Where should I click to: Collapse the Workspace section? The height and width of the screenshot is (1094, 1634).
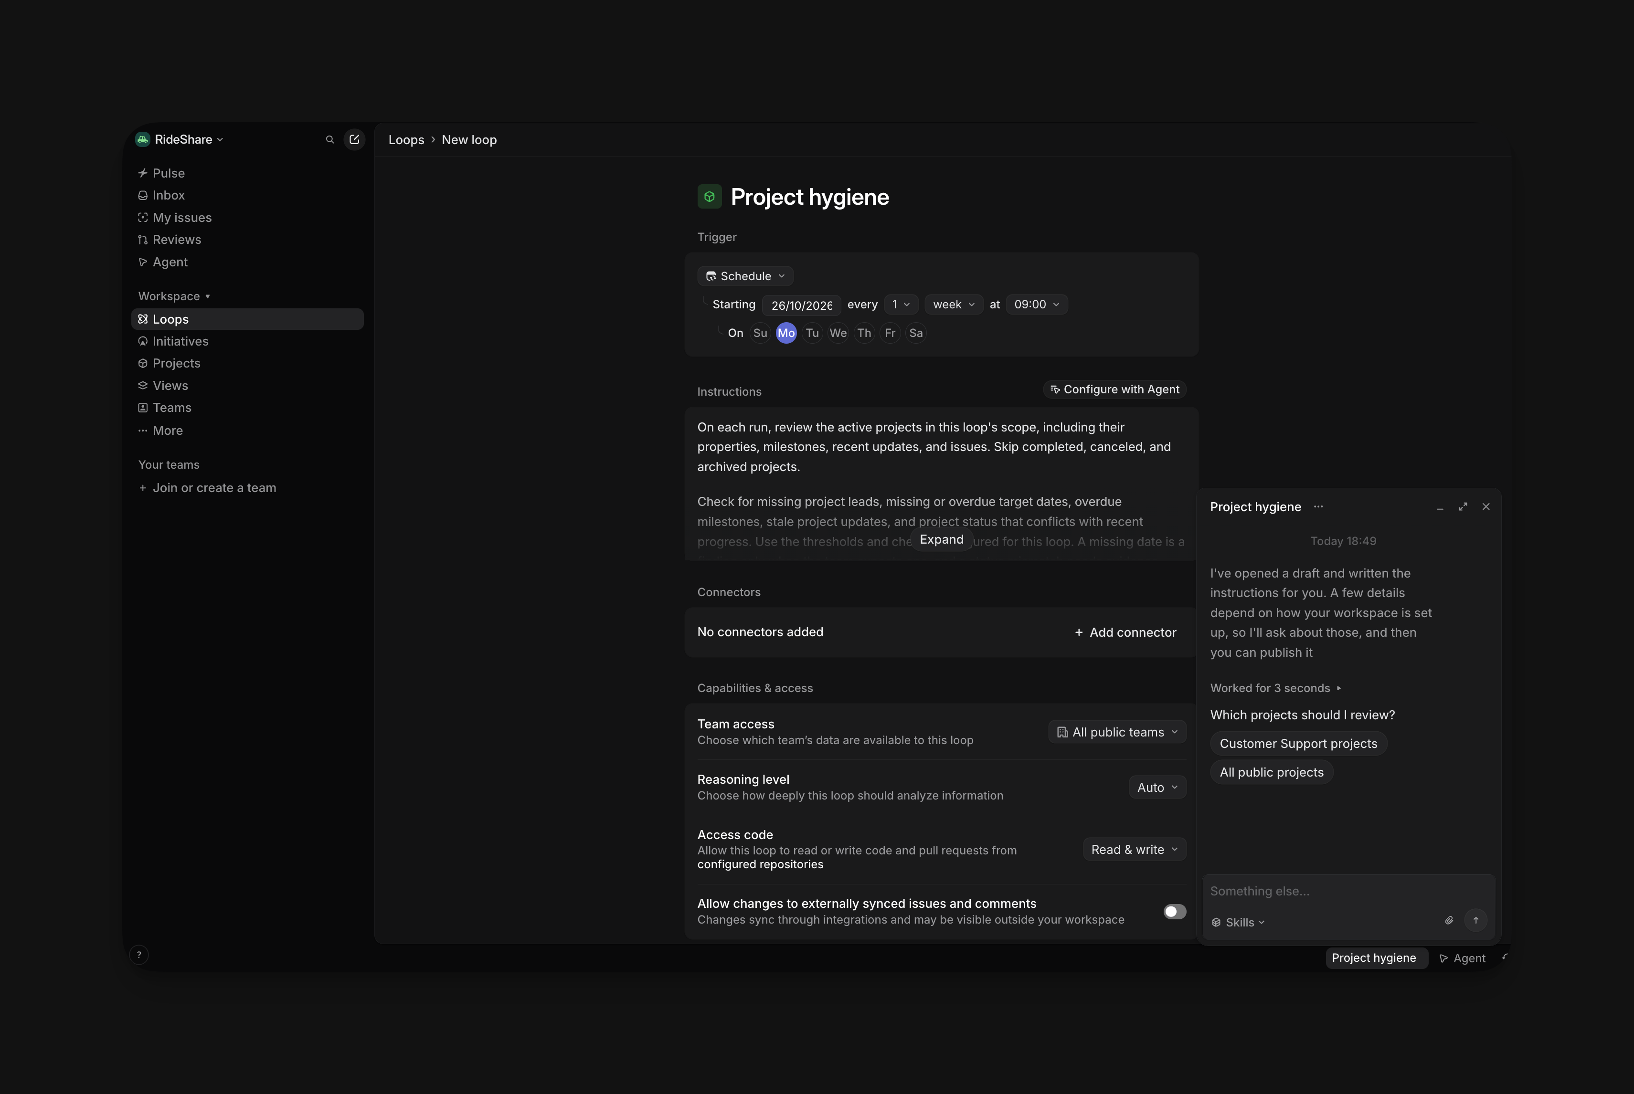174,296
